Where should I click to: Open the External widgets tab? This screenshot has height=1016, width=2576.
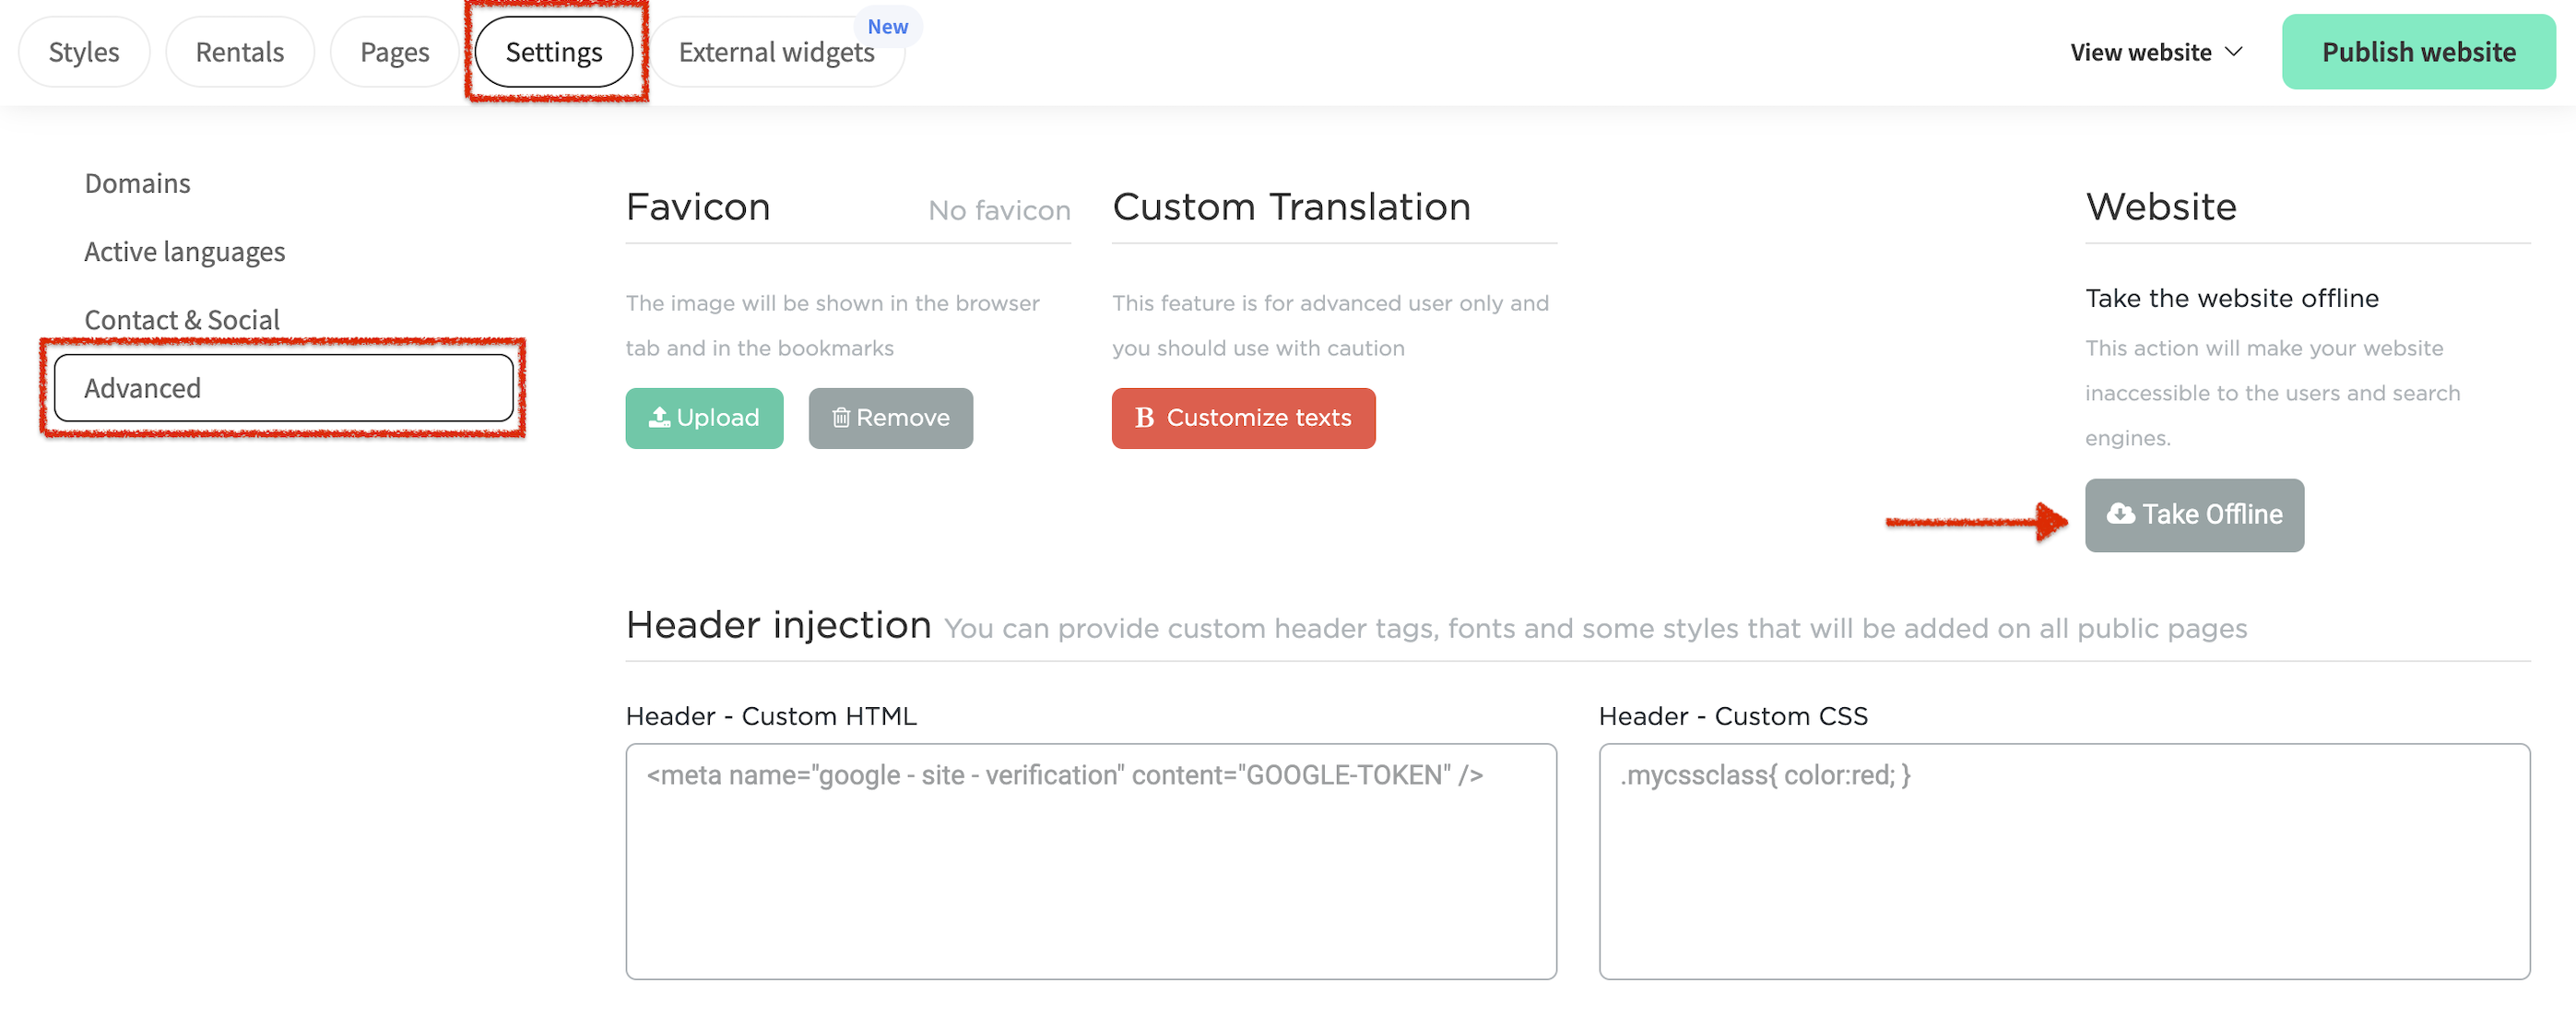[776, 52]
